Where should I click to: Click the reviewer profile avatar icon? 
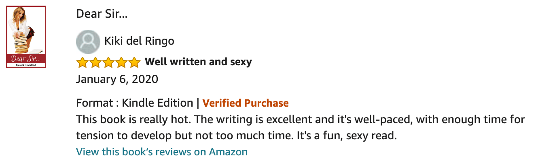point(88,41)
